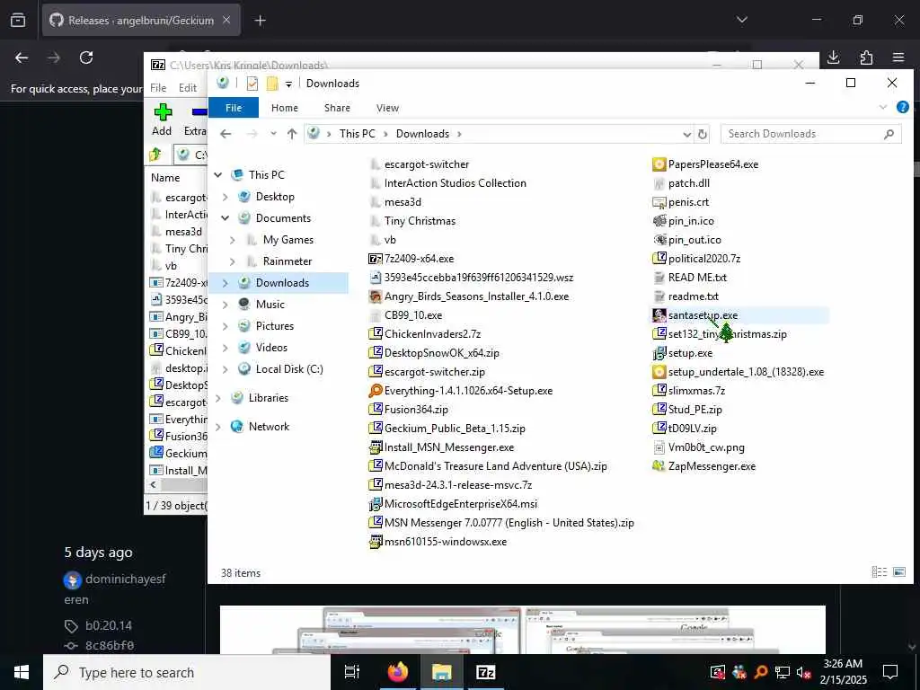Switch to large thumbnails view icon

(899, 572)
